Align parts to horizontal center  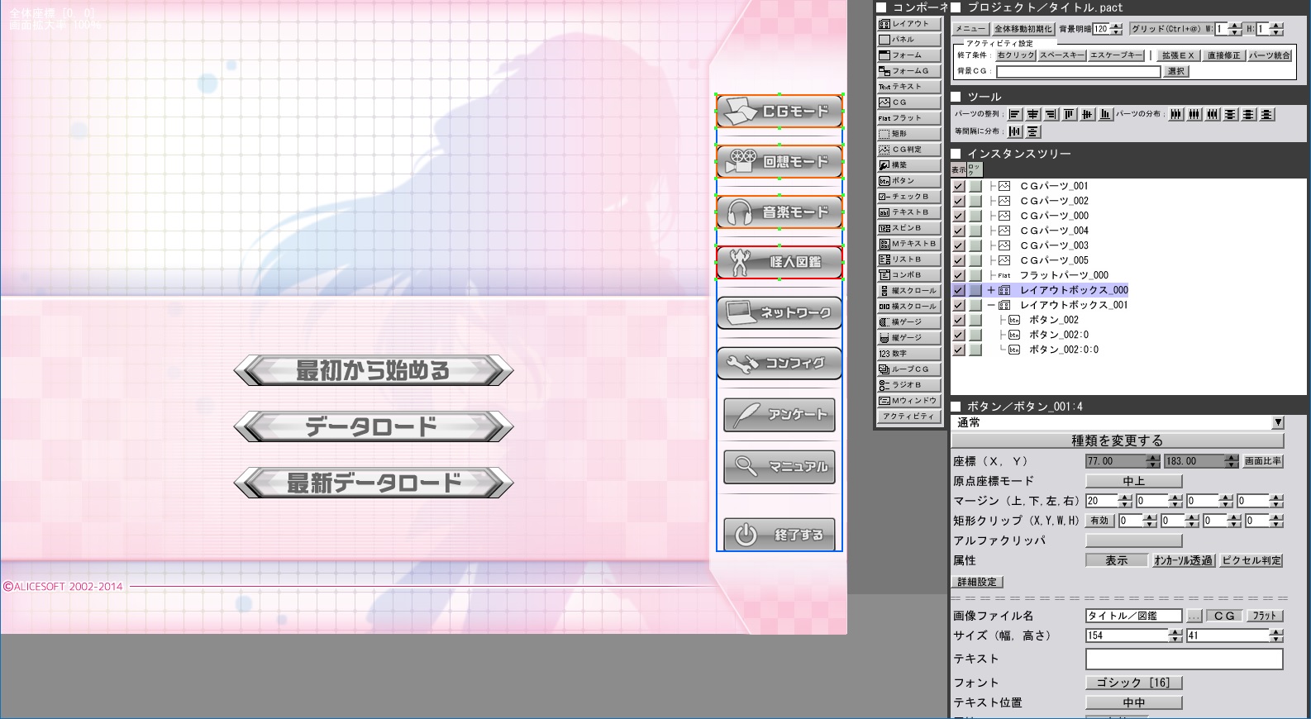tap(1033, 114)
